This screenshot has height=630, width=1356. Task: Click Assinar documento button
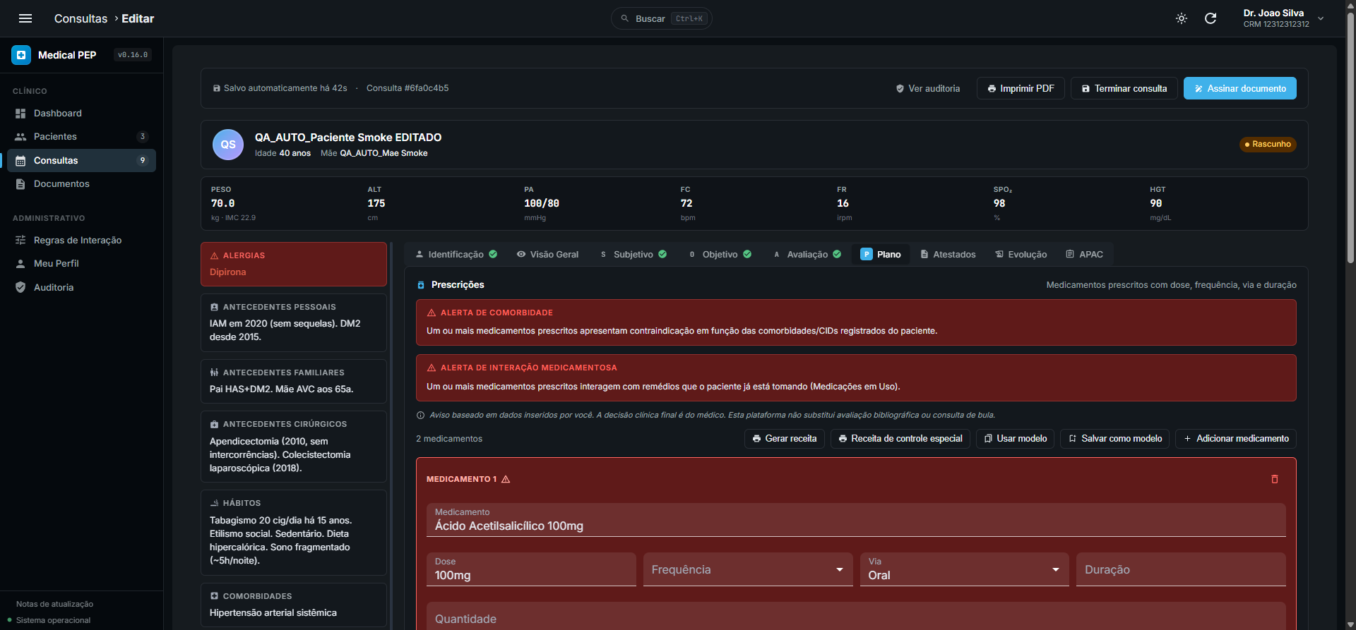1239,88
